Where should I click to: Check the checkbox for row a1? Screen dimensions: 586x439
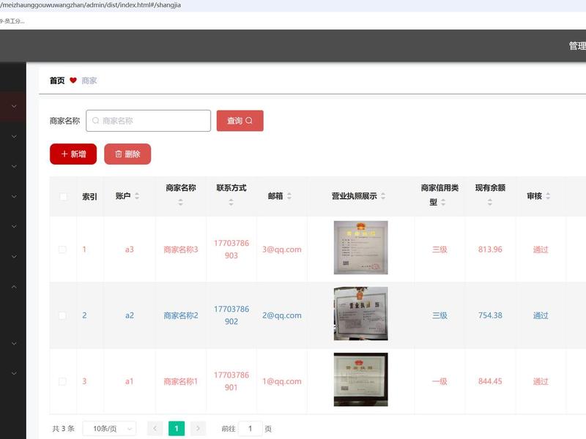click(62, 381)
